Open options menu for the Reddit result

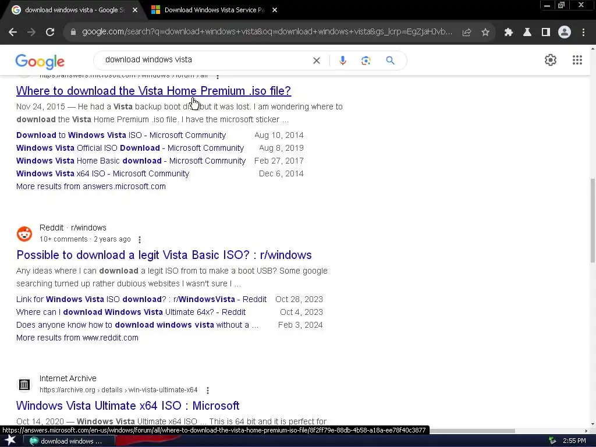click(140, 239)
